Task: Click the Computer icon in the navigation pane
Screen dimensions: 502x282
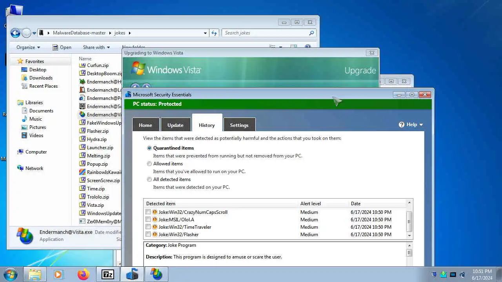Action: [20, 152]
